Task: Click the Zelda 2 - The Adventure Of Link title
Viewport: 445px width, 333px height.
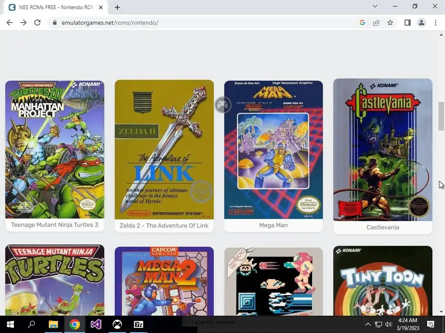Action: [164, 225]
